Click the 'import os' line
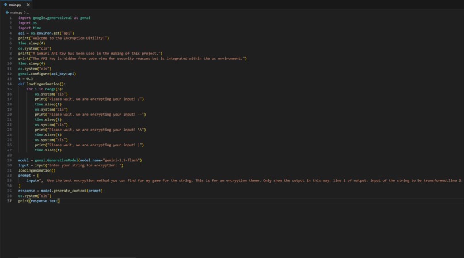 (28, 23)
